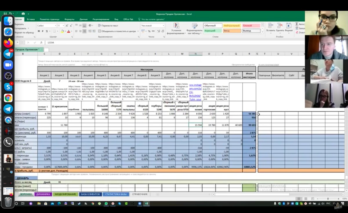The image size is (348, 213).
Task: Increase font size button
Action: pyautogui.click(x=67, y=26)
